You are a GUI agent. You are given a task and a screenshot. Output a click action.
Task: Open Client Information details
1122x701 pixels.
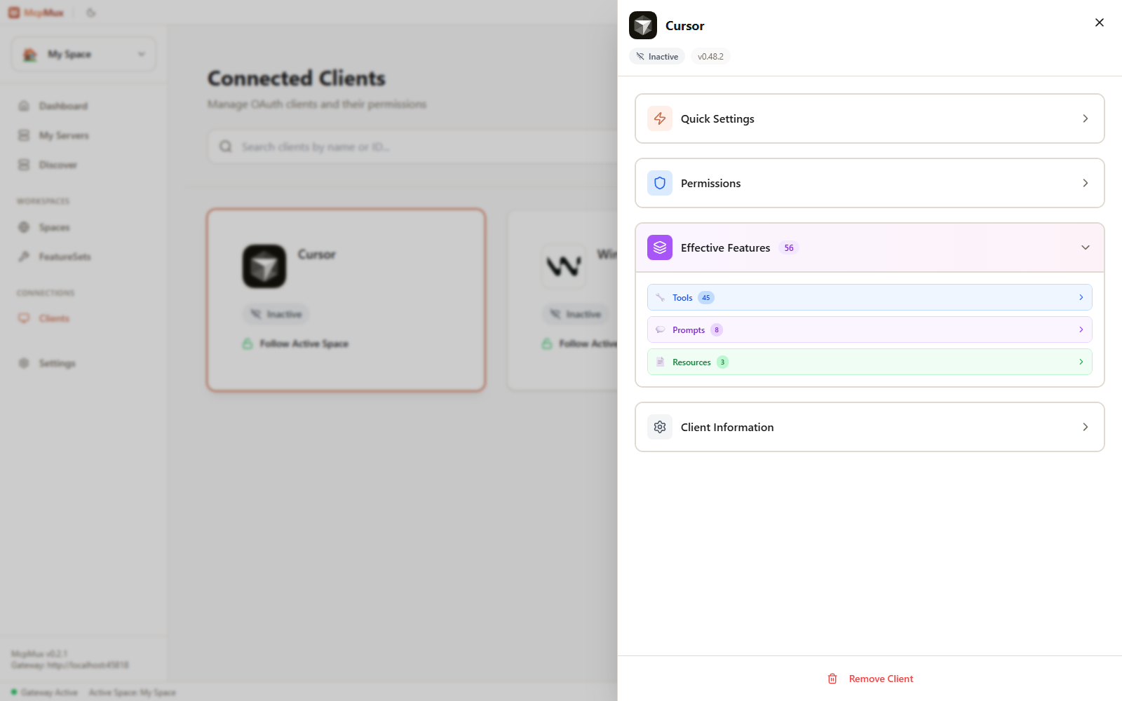[870, 427]
